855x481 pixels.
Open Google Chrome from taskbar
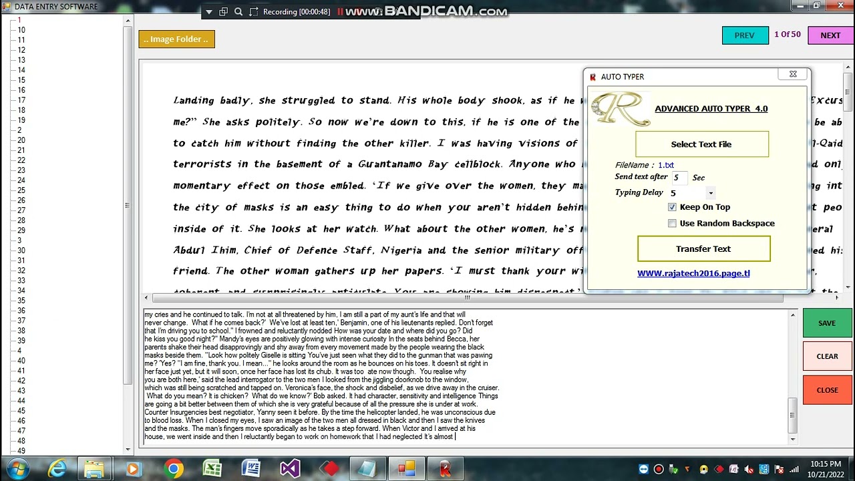click(x=174, y=469)
